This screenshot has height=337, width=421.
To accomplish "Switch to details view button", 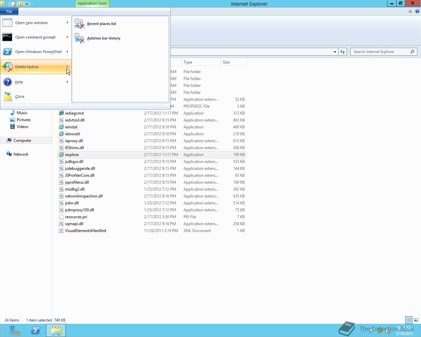I will (409, 320).
